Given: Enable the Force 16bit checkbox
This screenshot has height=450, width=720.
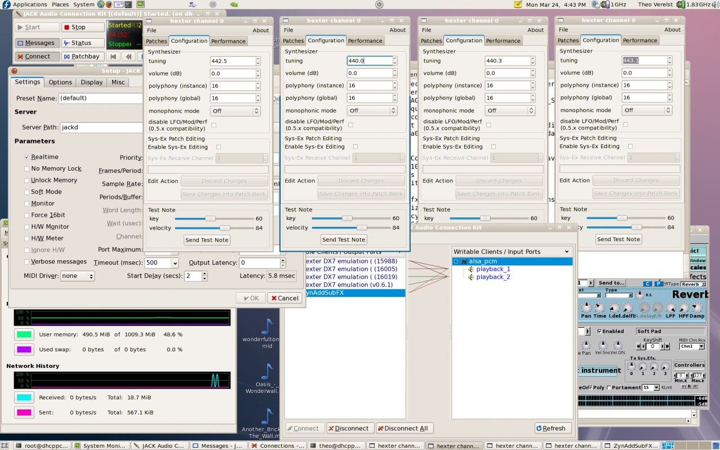Looking at the screenshot, I should tap(27, 215).
